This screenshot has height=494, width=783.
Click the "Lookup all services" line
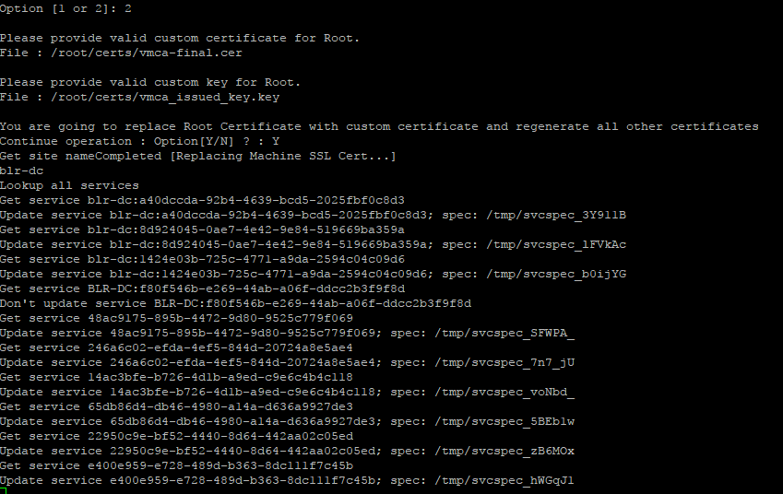(x=69, y=185)
